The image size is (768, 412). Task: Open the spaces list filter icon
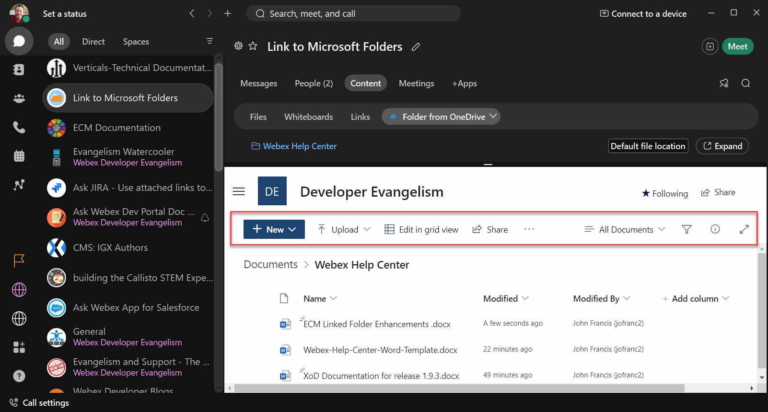click(x=209, y=41)
